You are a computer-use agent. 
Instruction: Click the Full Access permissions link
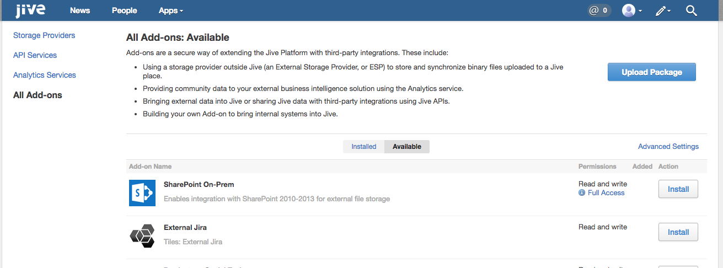[606, 193]
